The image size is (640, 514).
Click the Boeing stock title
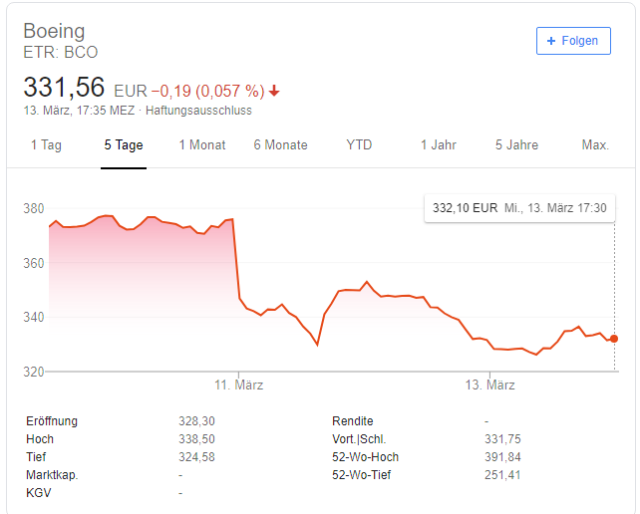click(54, 31)
